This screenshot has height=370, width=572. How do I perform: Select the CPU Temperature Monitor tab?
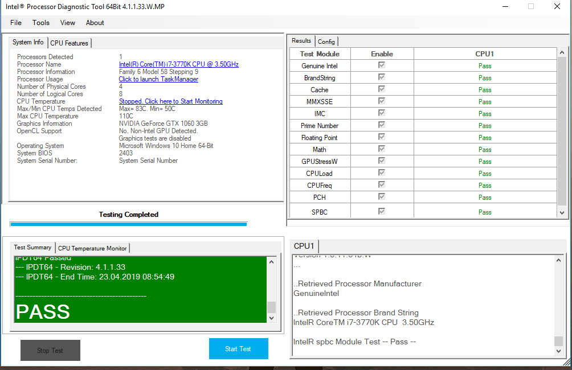92,248
